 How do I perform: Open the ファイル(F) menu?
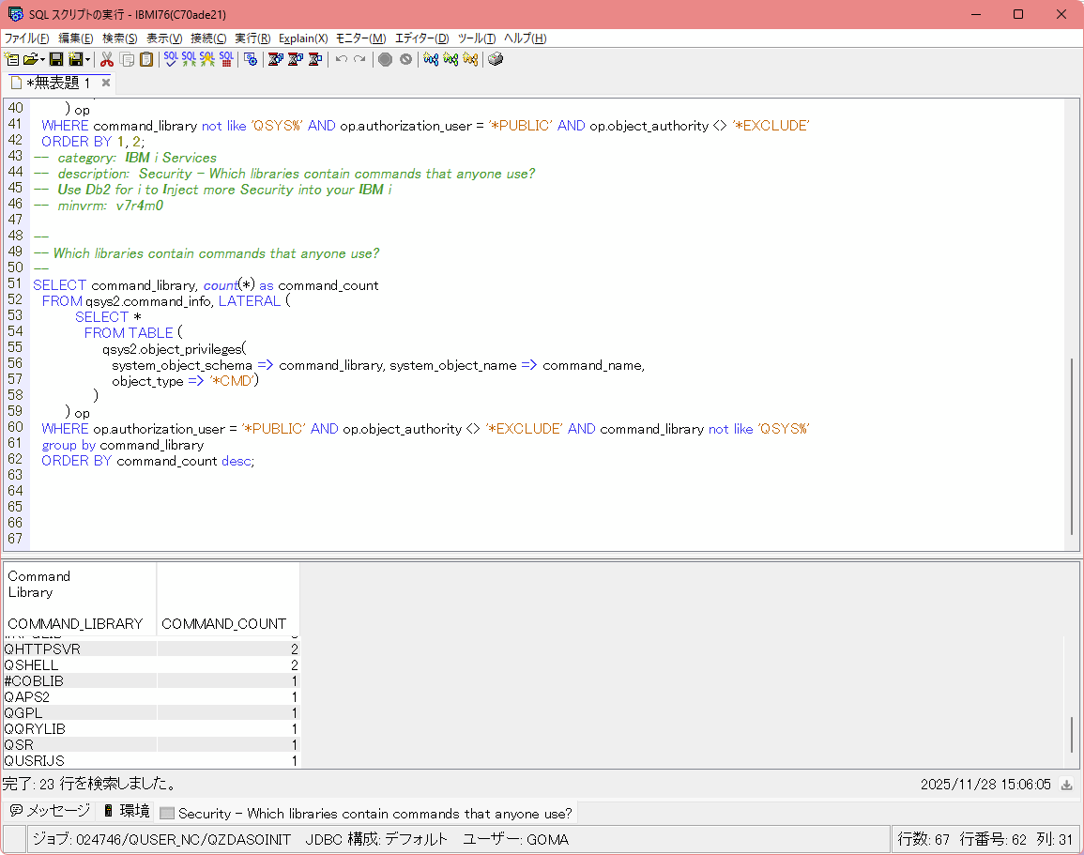click(27, 38)
